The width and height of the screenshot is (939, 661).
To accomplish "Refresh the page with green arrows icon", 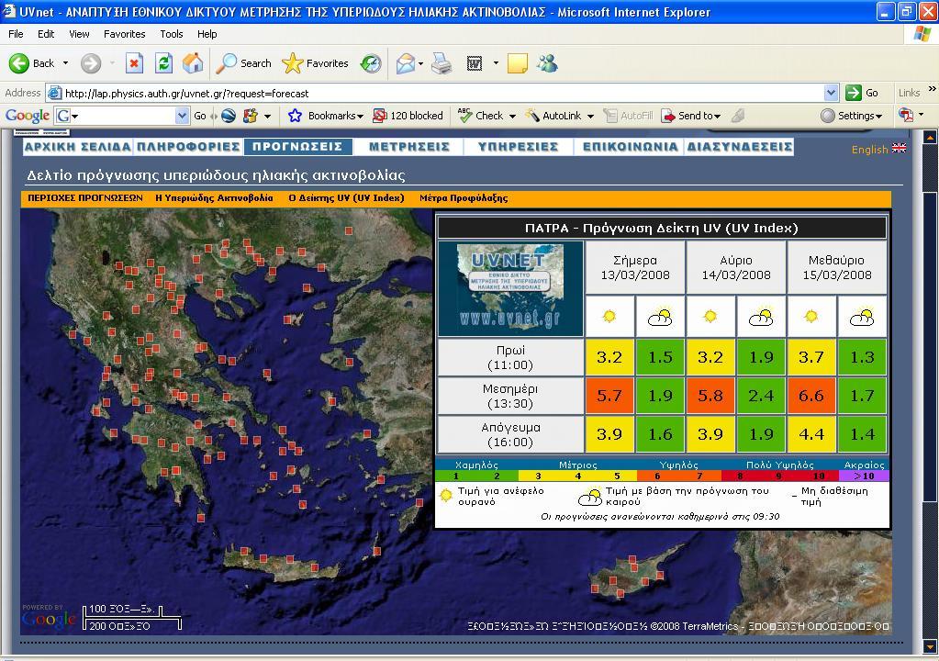I will [163, 62].
